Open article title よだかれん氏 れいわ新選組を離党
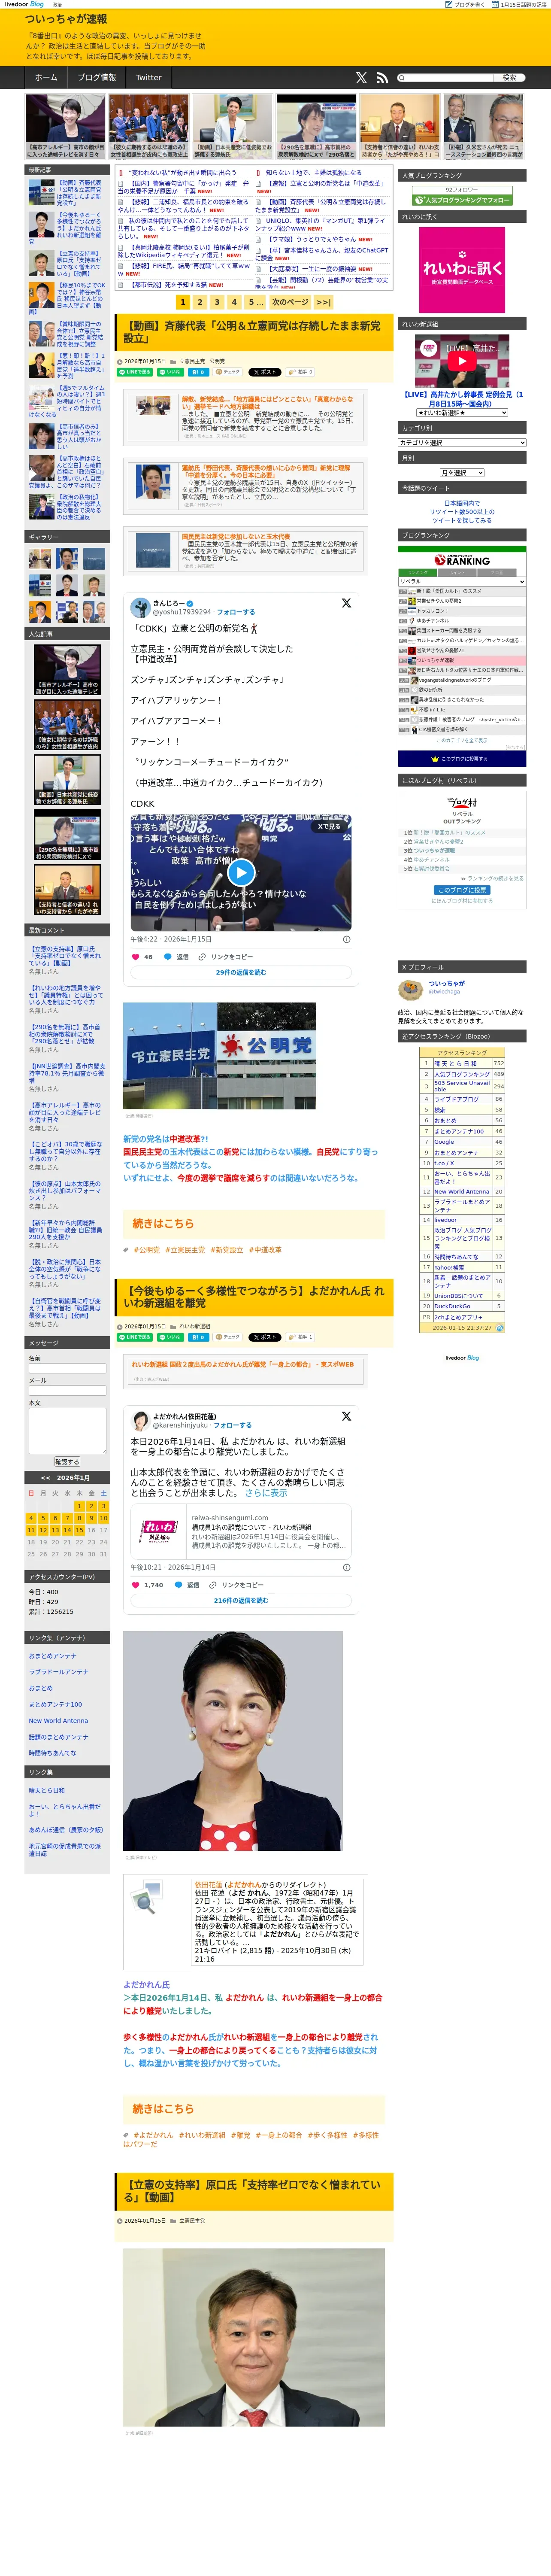This screenshot has height=2576, width=551. pos(254,1297)
